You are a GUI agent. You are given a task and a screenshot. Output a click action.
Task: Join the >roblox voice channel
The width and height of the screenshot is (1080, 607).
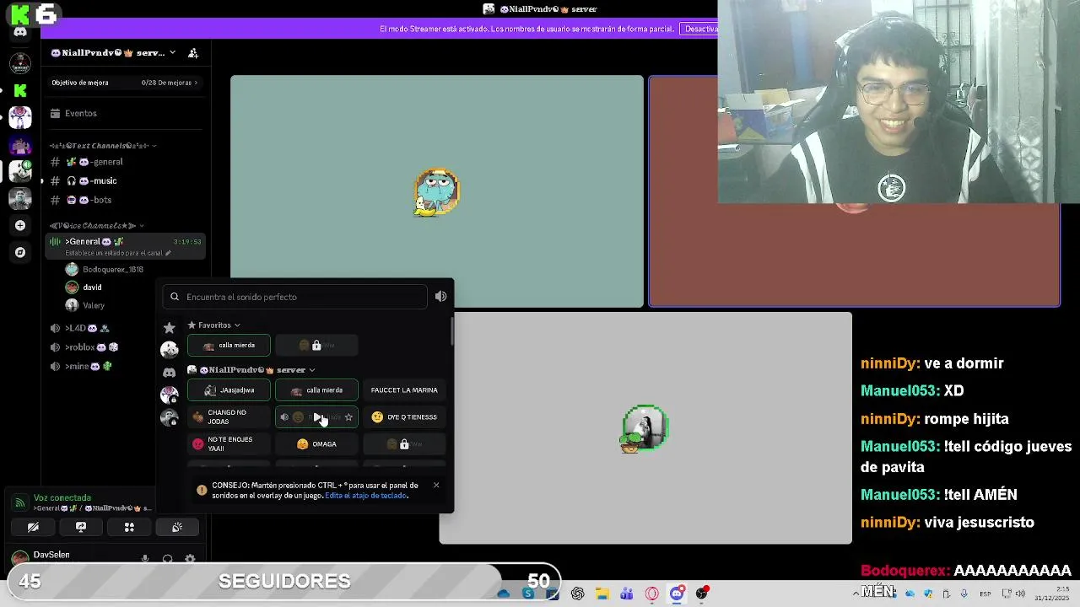click(x=123, y=347)
